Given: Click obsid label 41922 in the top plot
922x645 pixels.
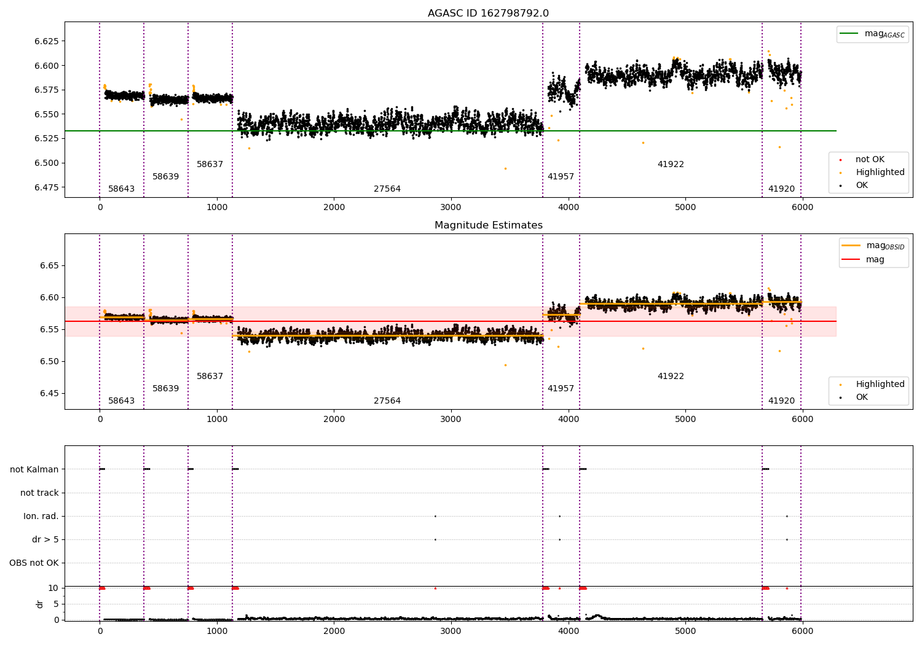Looking at the screenshot, I should (x=671, y=165).
